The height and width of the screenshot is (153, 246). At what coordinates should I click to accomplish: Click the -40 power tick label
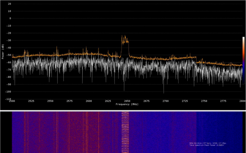click(9, 48)
